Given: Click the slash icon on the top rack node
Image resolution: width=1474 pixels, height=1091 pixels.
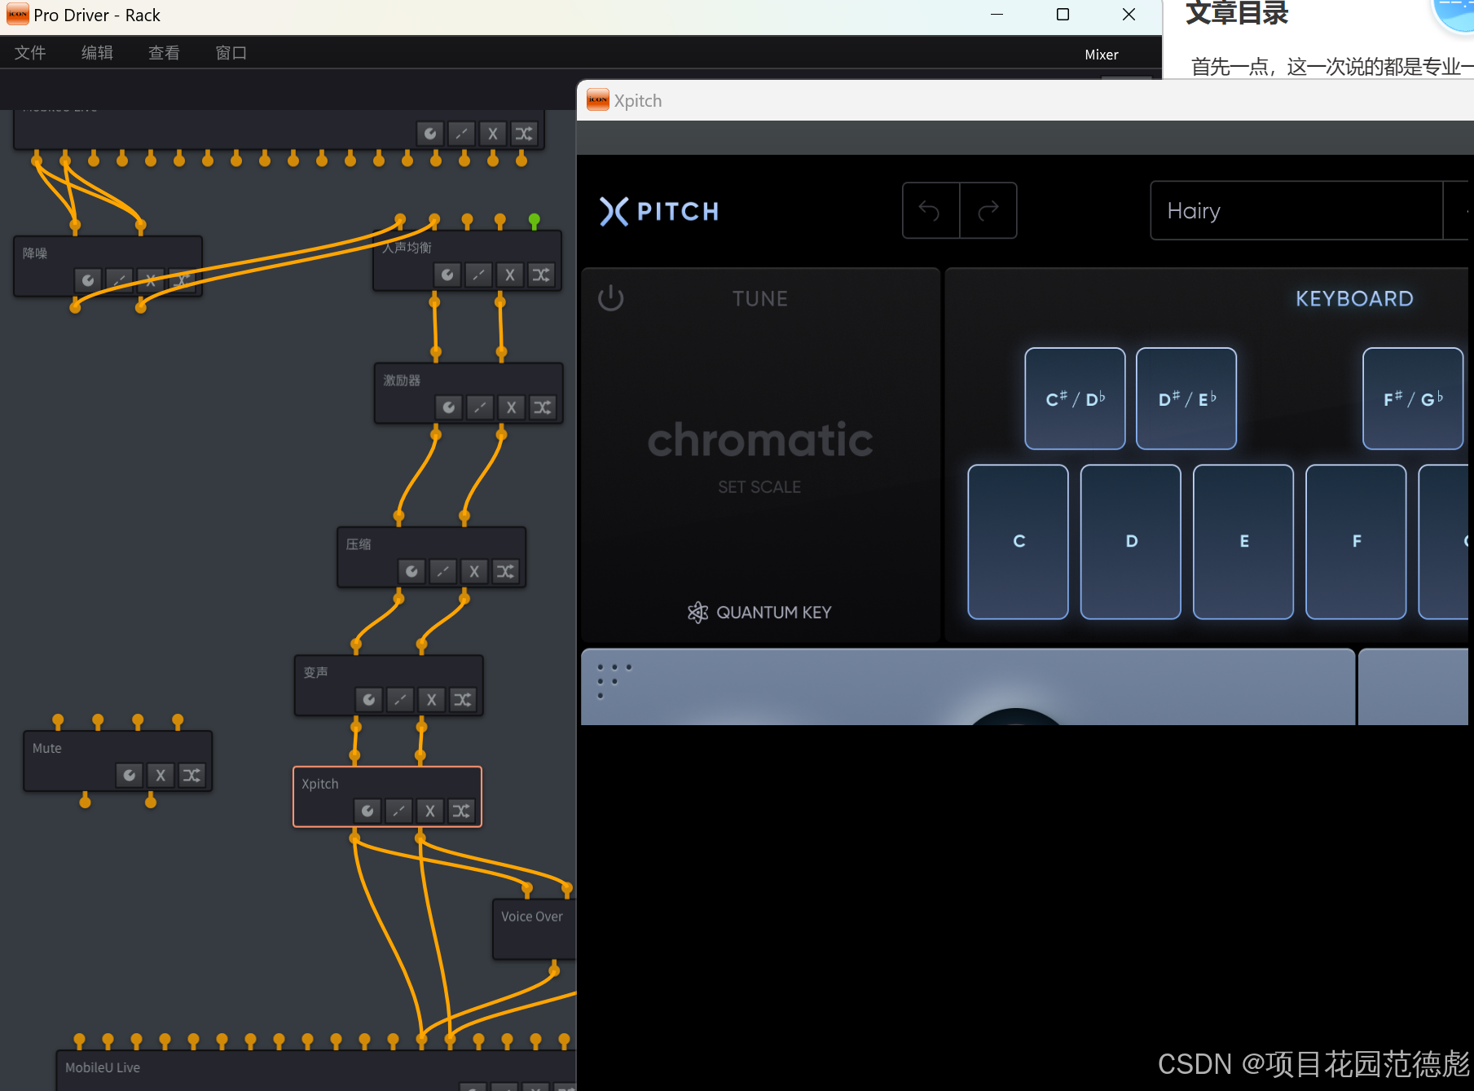Looking at the screenshot, I should point(461,134).
